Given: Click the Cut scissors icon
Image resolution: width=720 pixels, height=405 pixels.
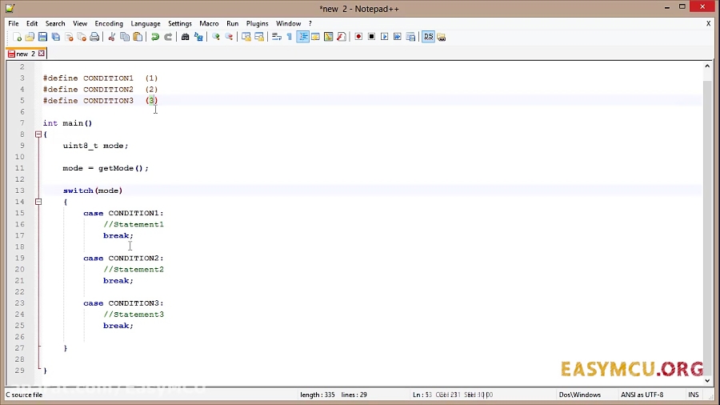Looking at the screenshot, I should tap(112, 37).
